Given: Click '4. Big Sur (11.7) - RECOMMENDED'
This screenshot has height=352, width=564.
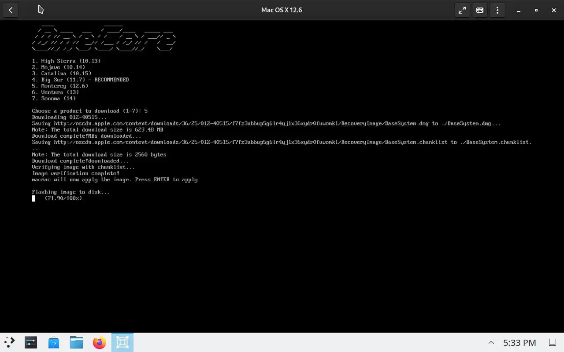Looking at the screenshot, I should pos(80,80).
